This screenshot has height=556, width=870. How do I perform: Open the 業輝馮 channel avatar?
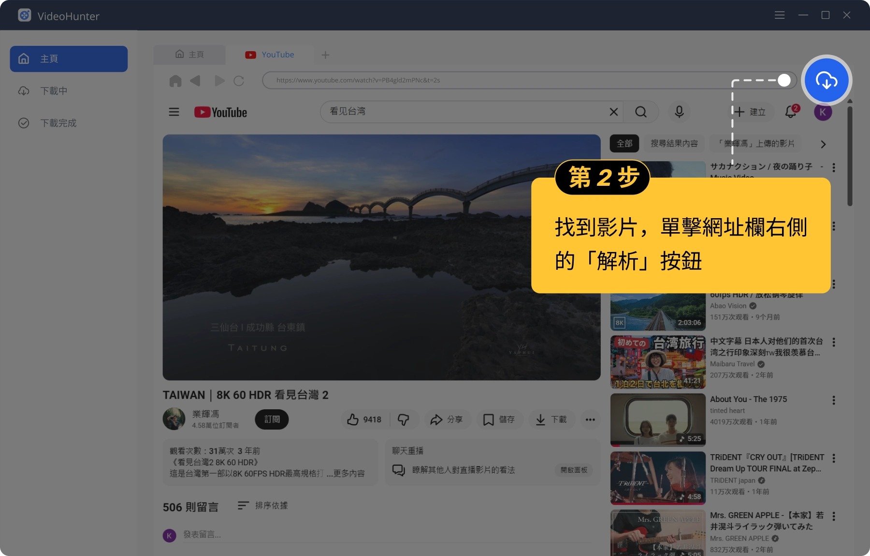pos(174,419)
